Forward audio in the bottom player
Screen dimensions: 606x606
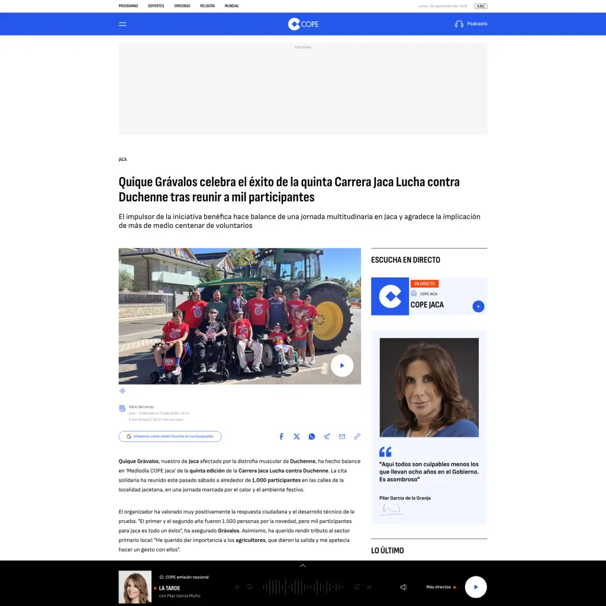(357, 587)
